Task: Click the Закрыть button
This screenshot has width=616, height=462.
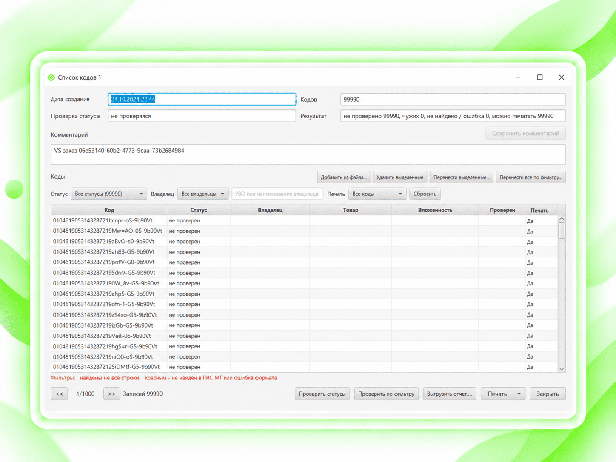Action: coord(548,394)
